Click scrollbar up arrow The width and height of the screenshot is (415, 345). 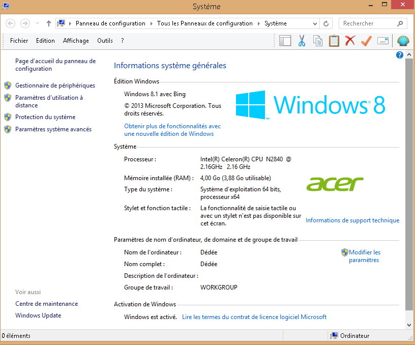coord(409,55)
